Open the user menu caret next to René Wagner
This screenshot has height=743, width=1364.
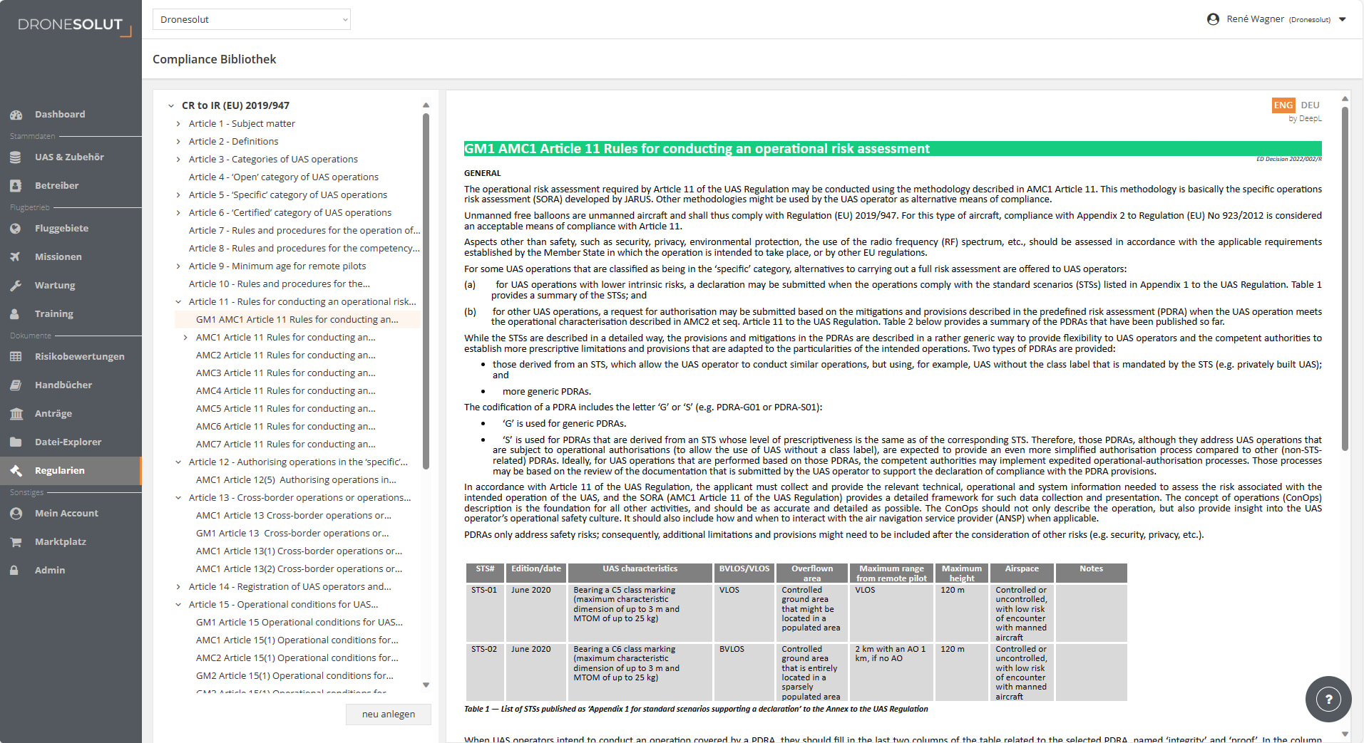(1343, 19)
